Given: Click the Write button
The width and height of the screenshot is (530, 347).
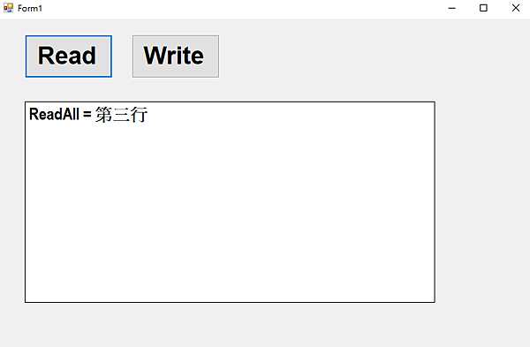Looking at the screenshot, I should [176, 57].
